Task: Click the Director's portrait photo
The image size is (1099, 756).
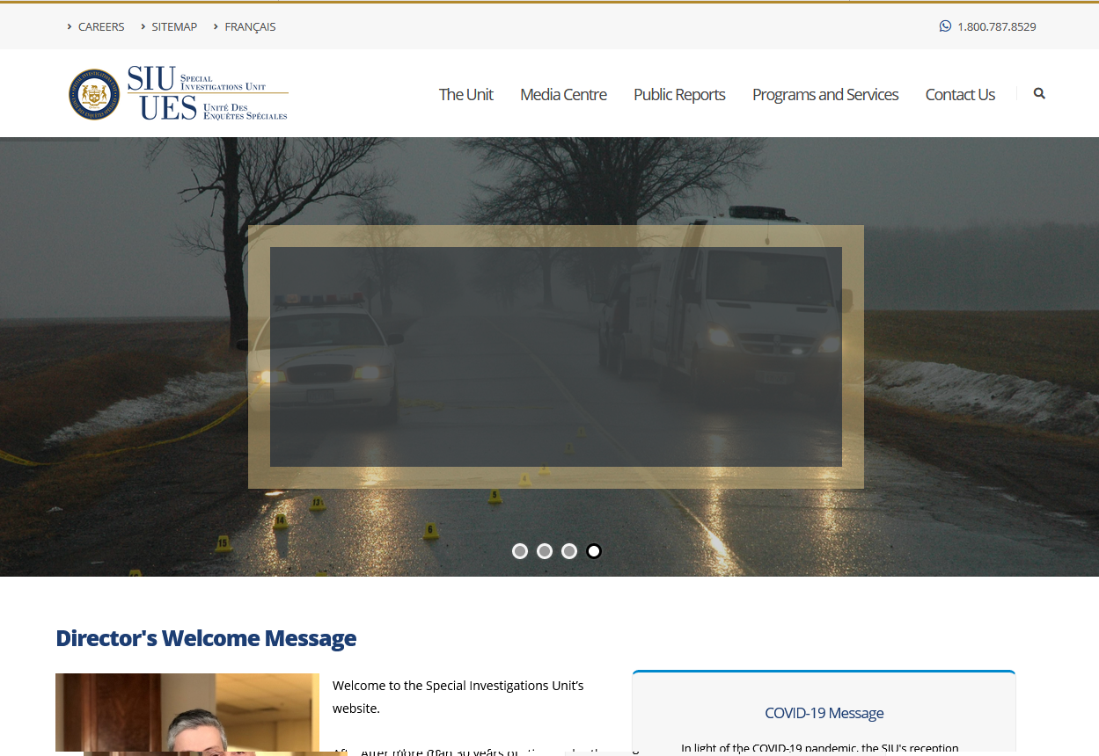Action: (x=187, y=712)
